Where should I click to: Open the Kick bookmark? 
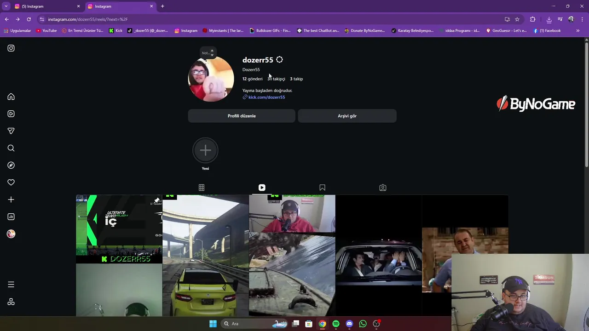coord(115,31)
